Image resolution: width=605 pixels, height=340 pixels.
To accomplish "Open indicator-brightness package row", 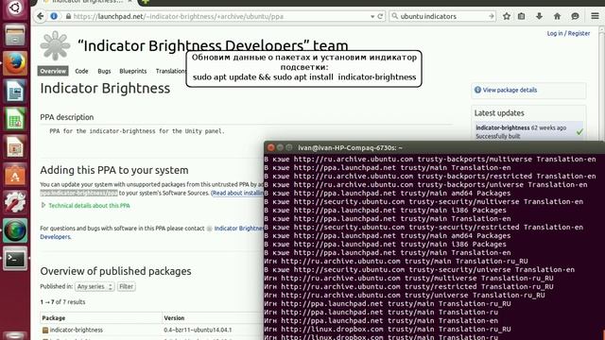I will 76,330.
